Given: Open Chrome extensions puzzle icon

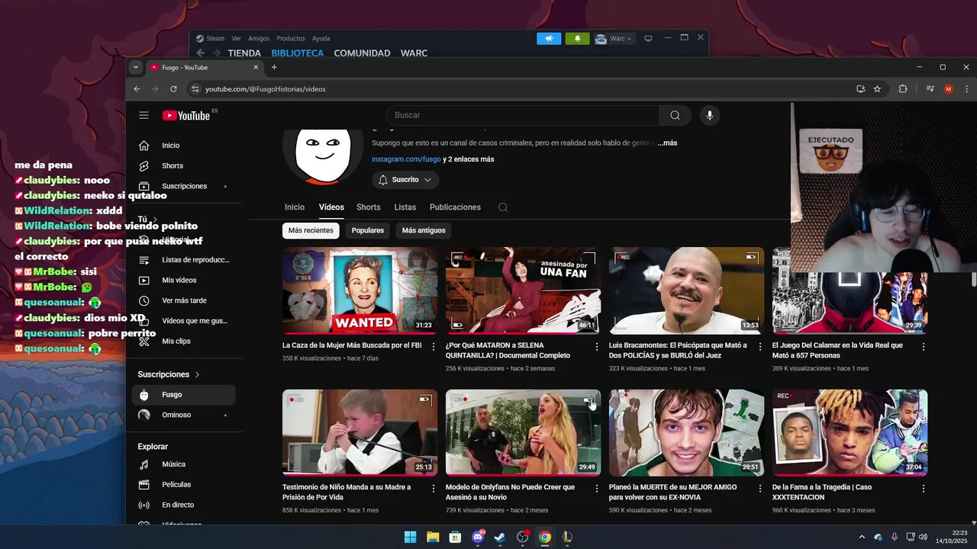Looking at the screenshot, I should 903,89.
